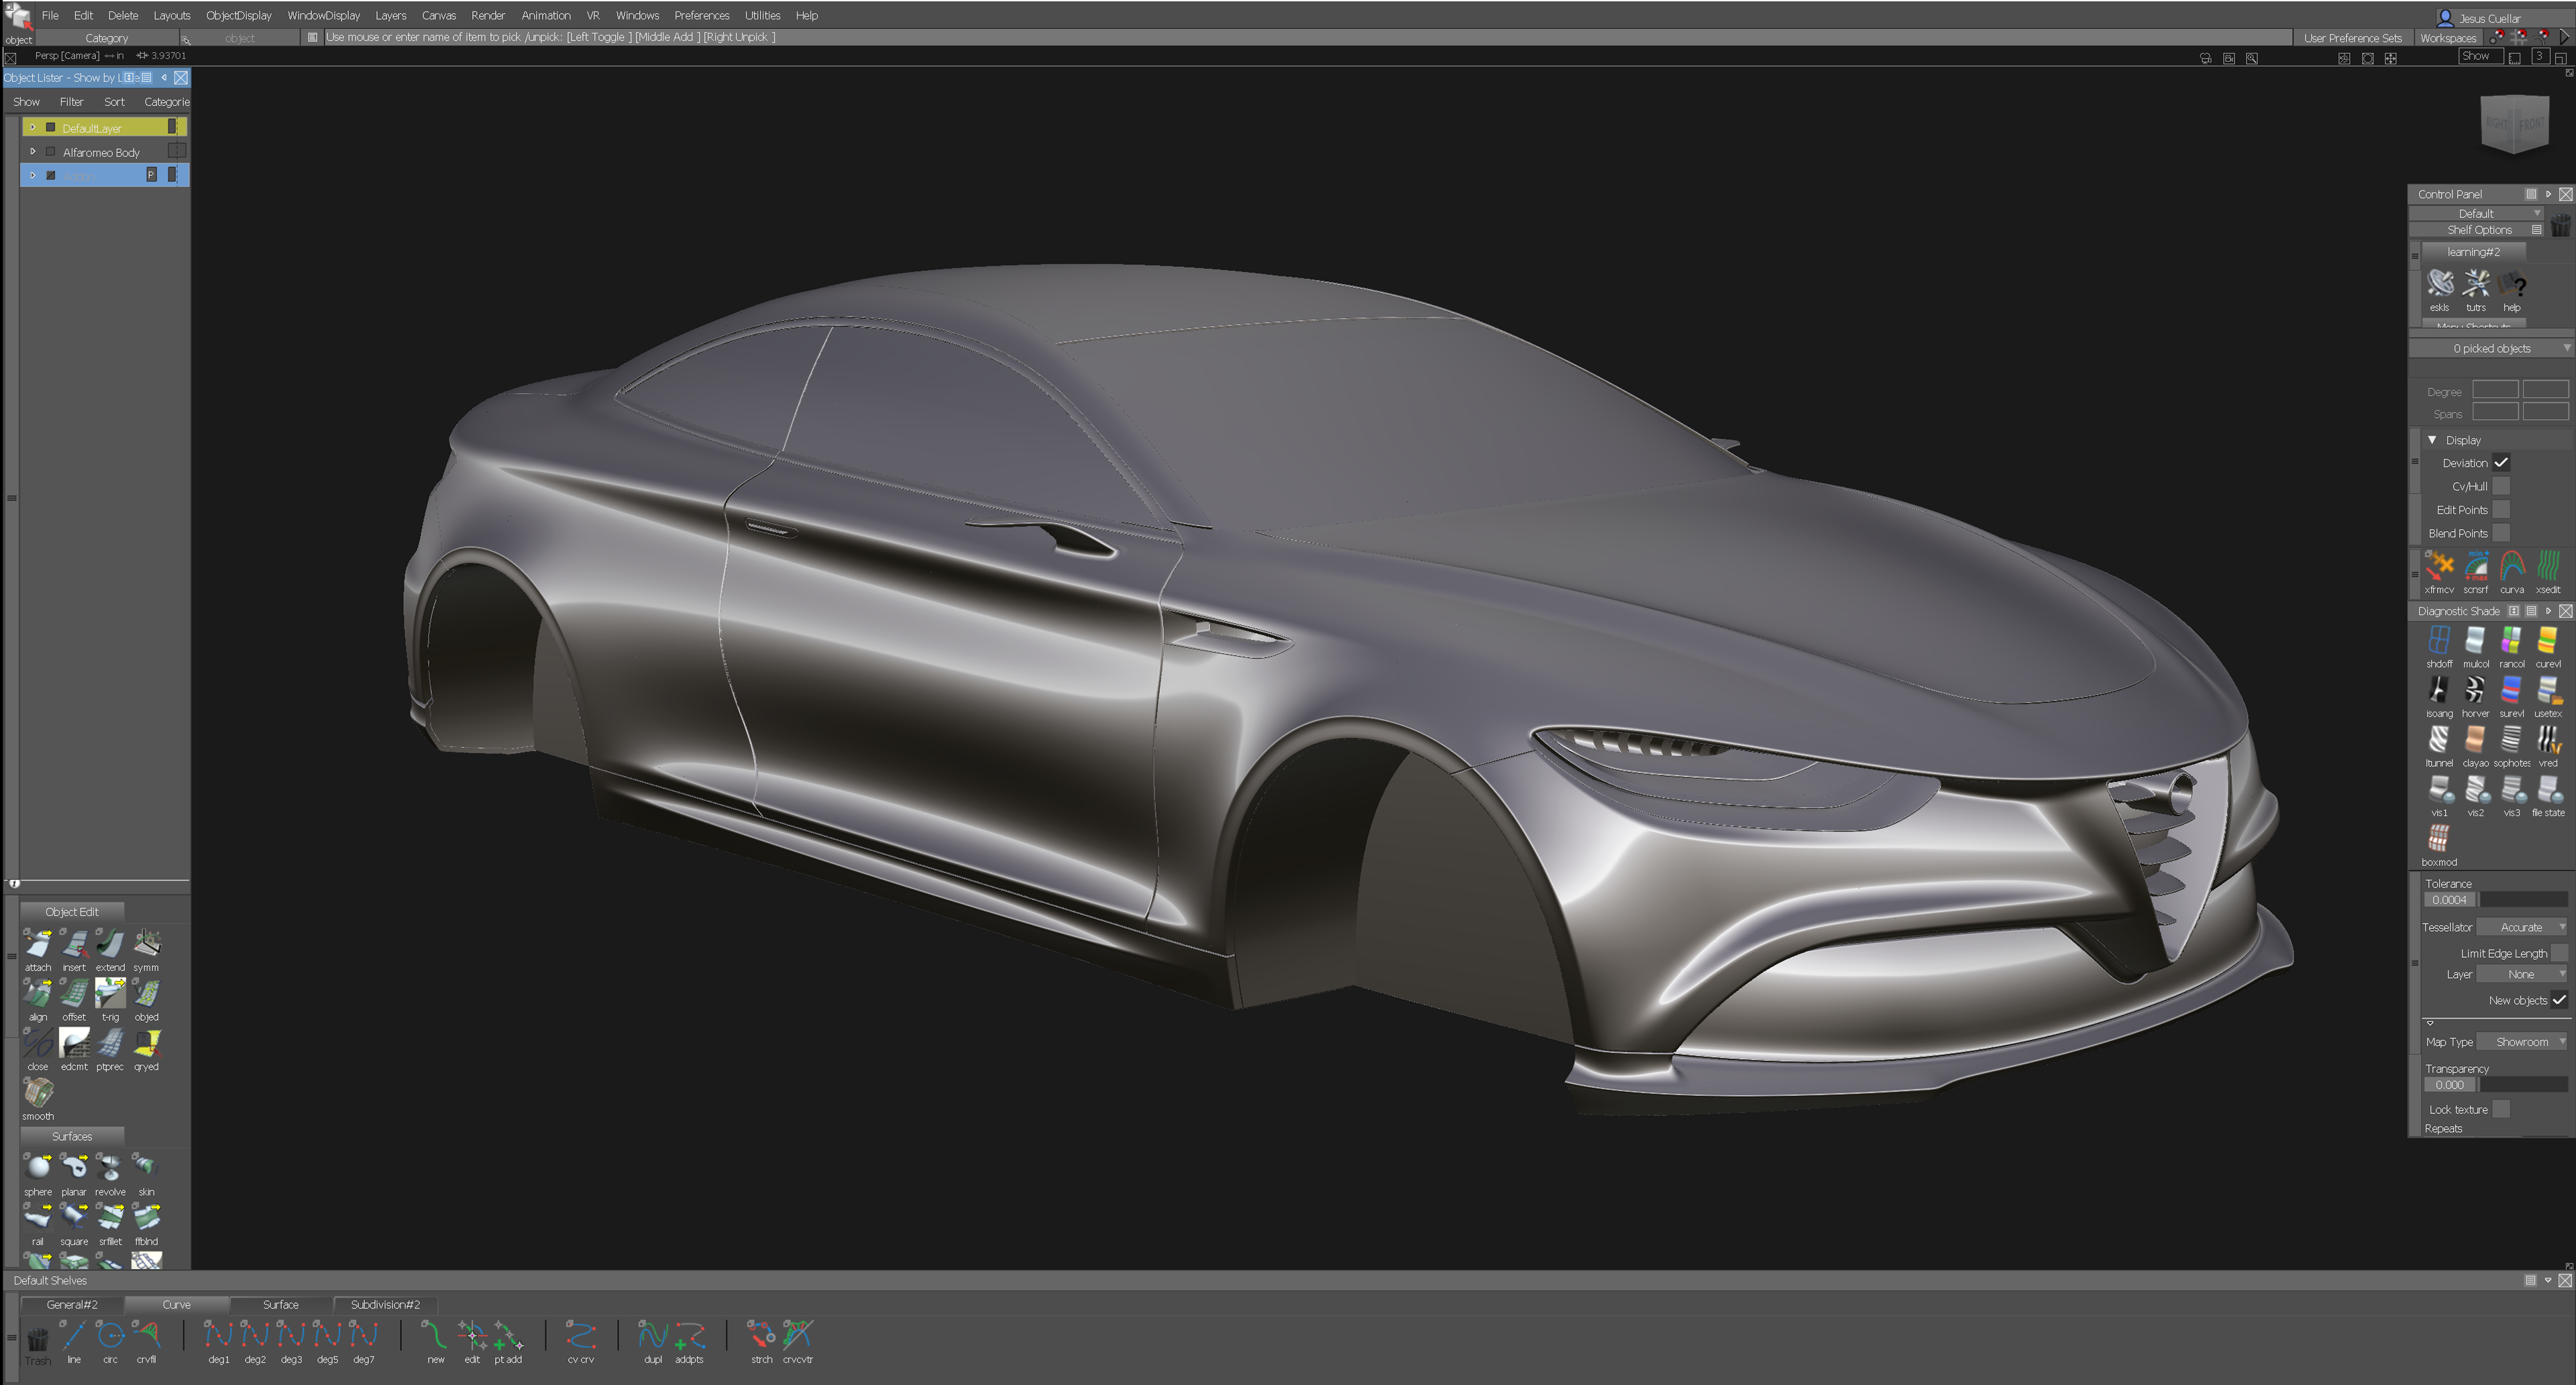The height and width of the screenshot is (1385, 2576).
Task: Enable the Cv/Hull display checkbox
Action: (2501, 486)
